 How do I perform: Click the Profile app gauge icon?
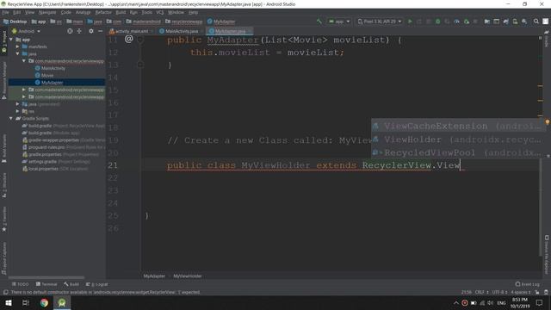456,22
